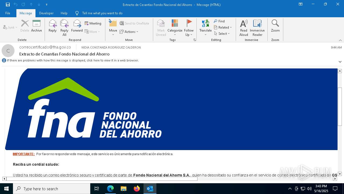Go to previous item with the up arrow
This screenshot has height=194, width=344.
coord(31,5)
